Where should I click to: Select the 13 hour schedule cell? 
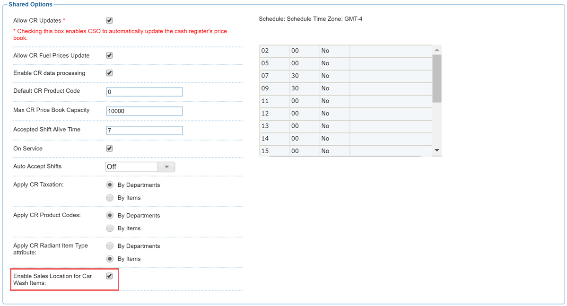(274, 126)
